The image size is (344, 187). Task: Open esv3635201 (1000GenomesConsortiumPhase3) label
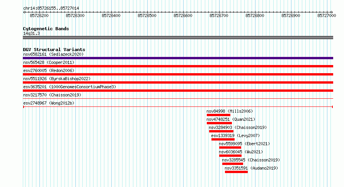(x=70, y=87)
